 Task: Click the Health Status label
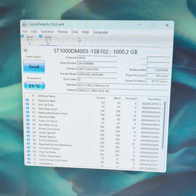pyautogui.click(x=33, y=57)
